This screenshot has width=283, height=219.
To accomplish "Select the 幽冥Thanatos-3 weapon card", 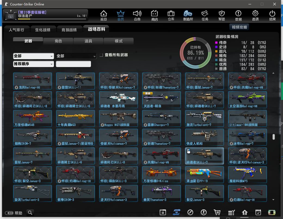I will tap(161, 193).
